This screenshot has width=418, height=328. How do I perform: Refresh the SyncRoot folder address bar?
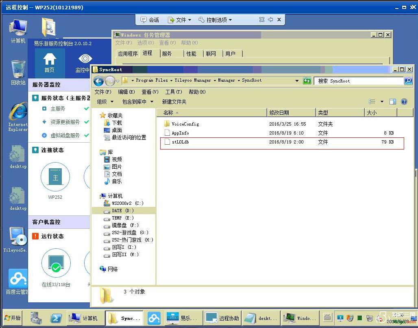coord(307,81)
